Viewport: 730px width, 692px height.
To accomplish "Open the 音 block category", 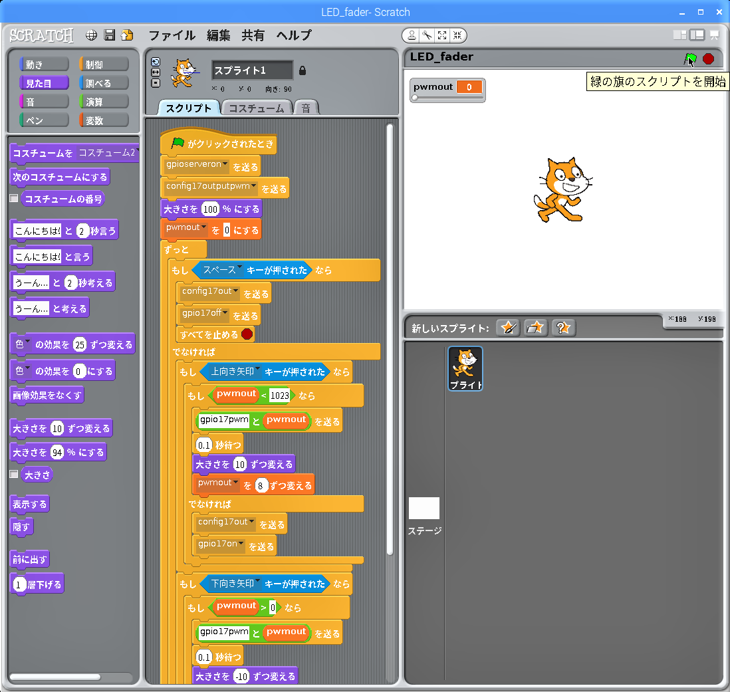I will pyautogui.click(x=45, y=102).
